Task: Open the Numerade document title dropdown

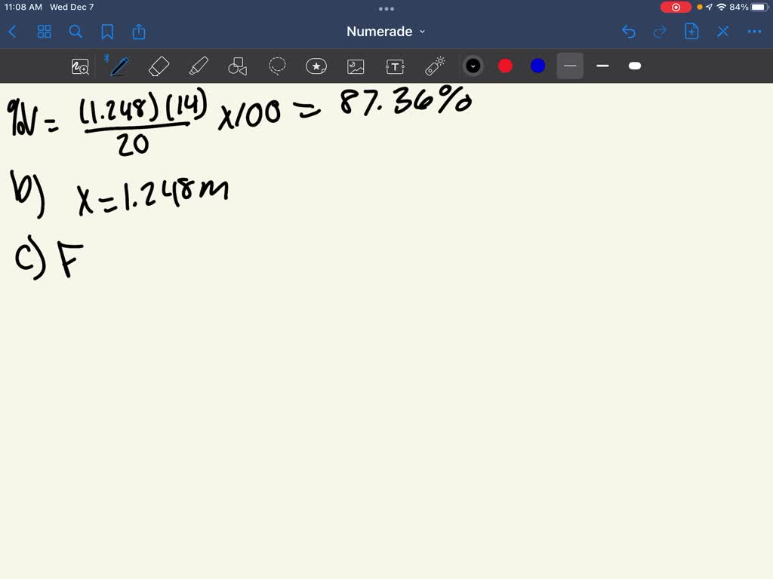Action: pyautogui.click(x=386, y=32)
